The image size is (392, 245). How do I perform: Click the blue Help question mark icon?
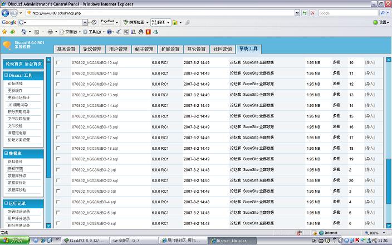coord(109,32)
